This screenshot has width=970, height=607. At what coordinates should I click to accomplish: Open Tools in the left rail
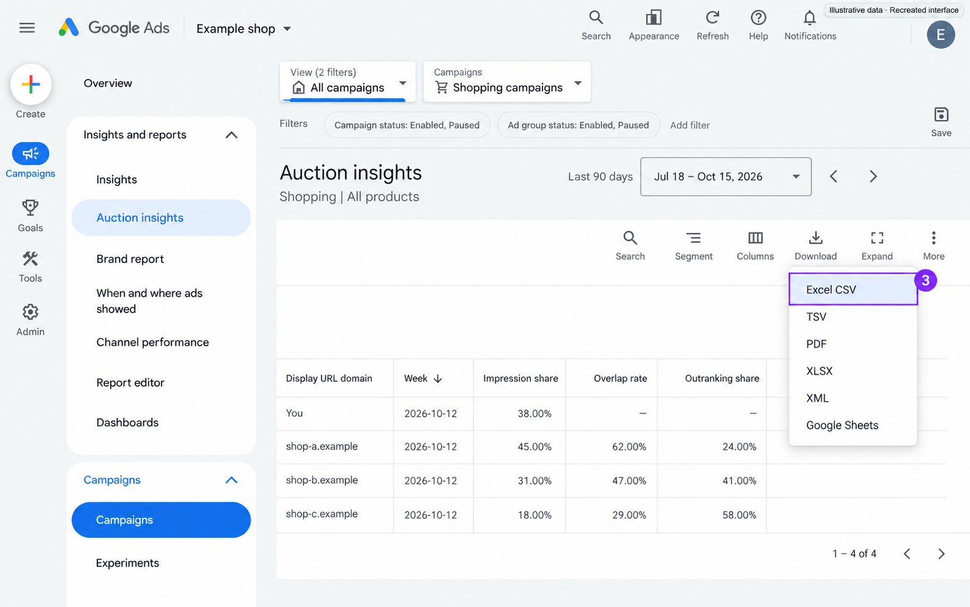pos(30,267)
